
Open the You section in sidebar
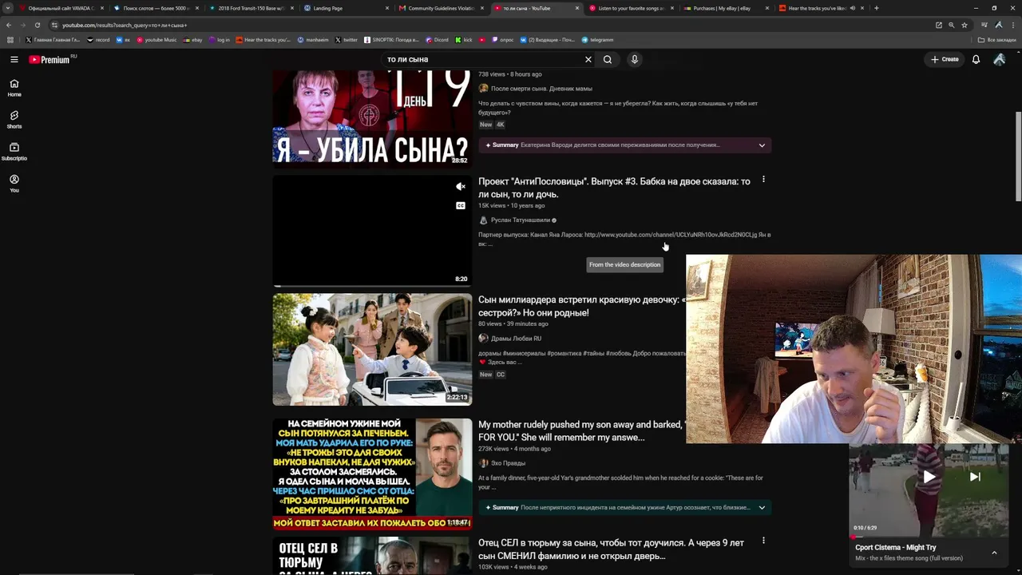click(x=14, y=184)
